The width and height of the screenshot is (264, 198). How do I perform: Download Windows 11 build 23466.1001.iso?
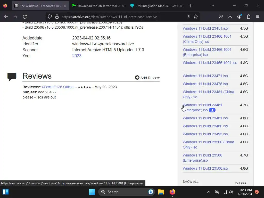[x=210, y=63]
